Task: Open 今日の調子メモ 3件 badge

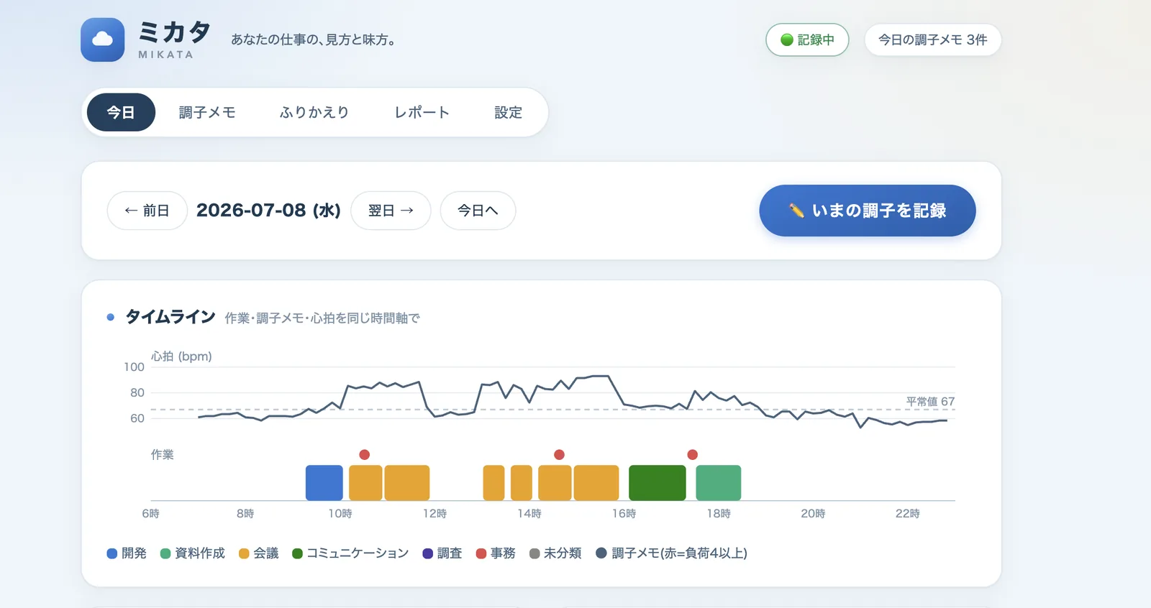Action: click(933, 40)
